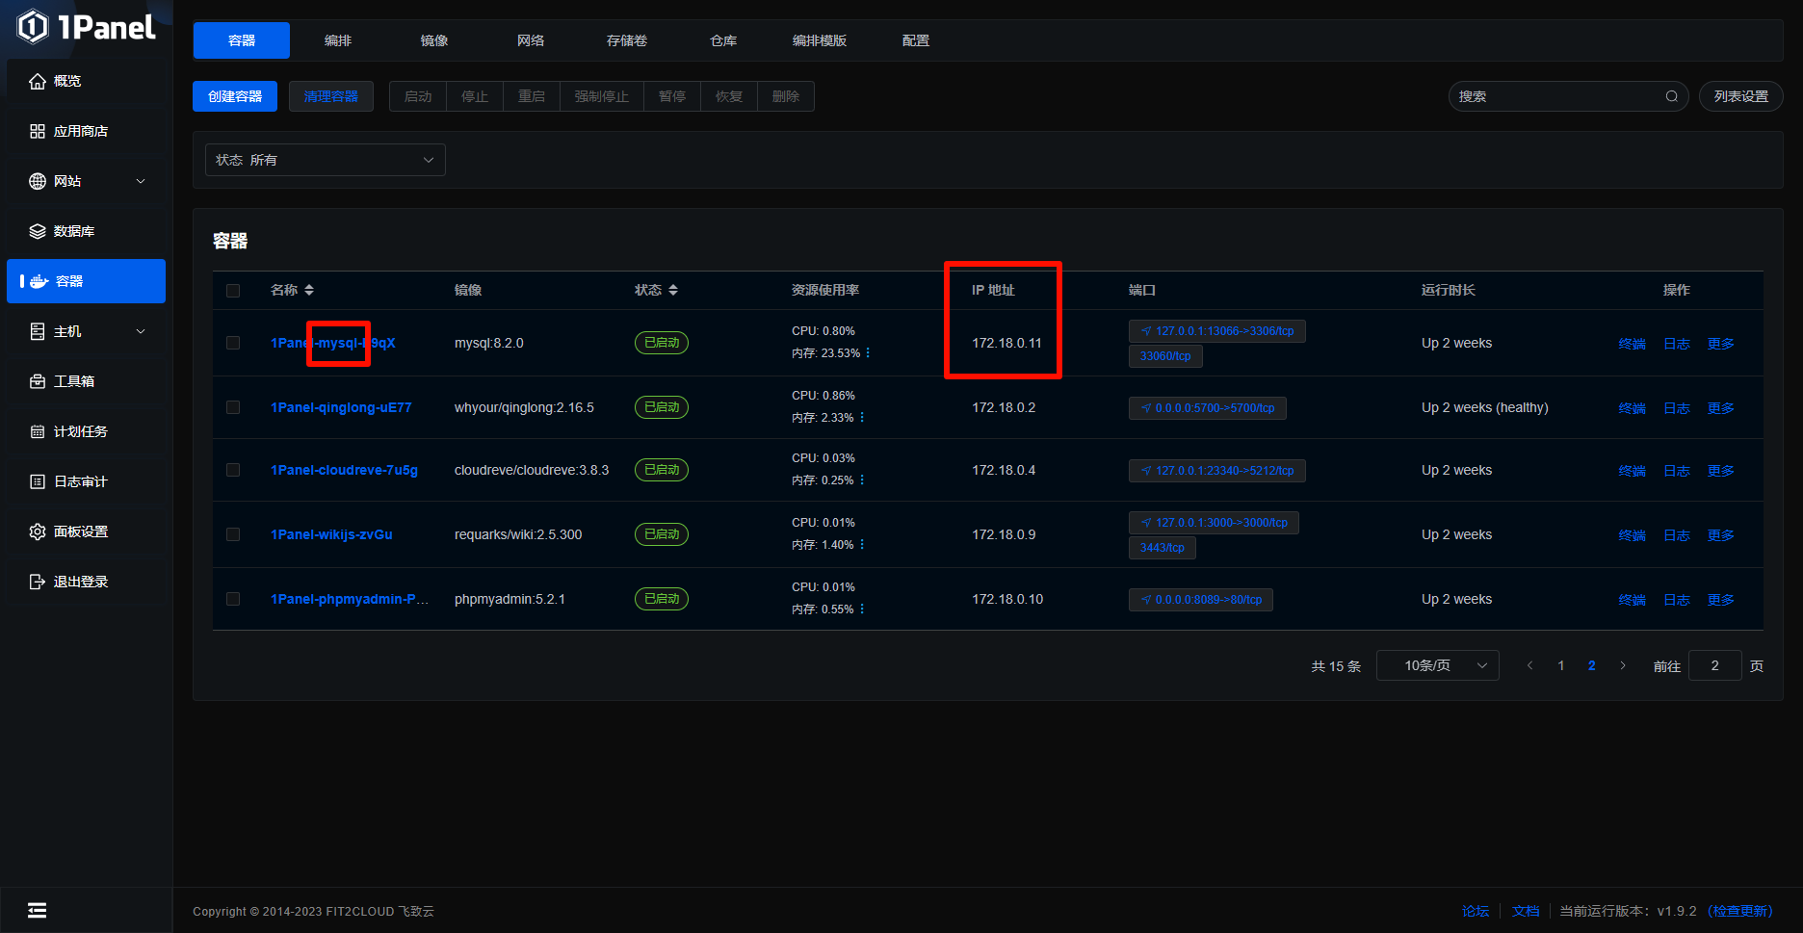Collapse sidebar with the bottom menu icon

tap(37, 911)
